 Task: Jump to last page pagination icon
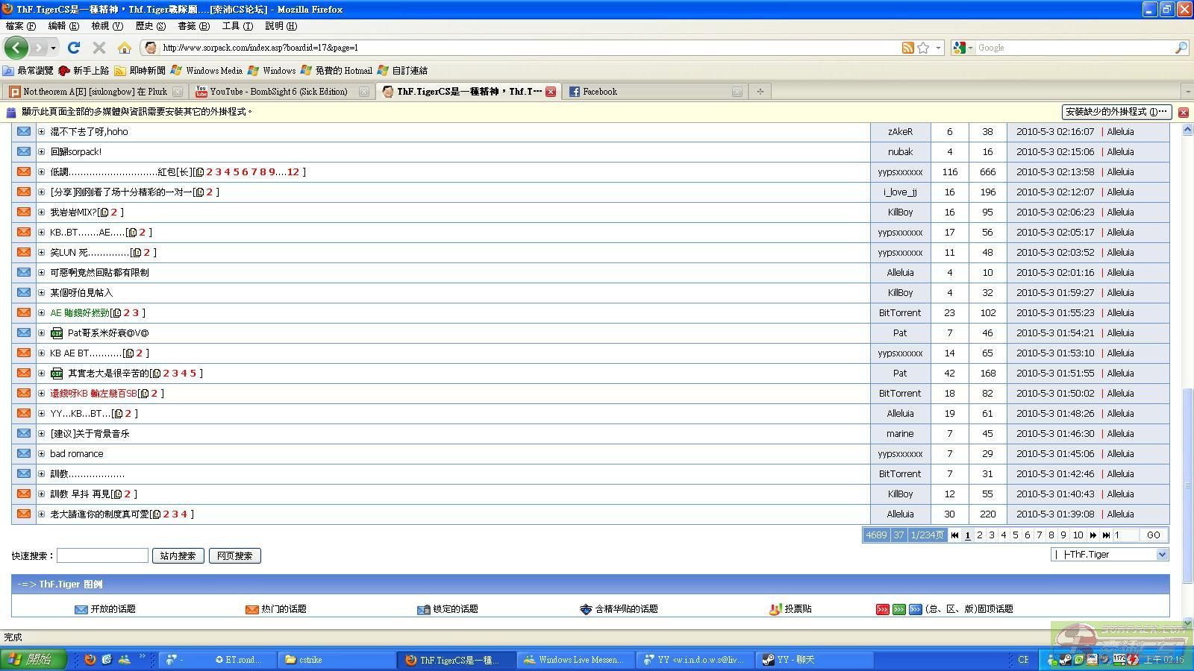coord(1106,535)
